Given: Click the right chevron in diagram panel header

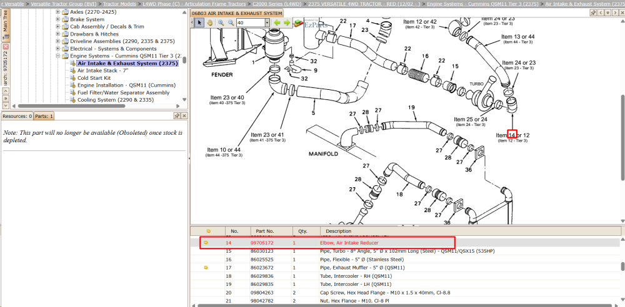Looking at the screenshot, I should (x=614, y=12).
